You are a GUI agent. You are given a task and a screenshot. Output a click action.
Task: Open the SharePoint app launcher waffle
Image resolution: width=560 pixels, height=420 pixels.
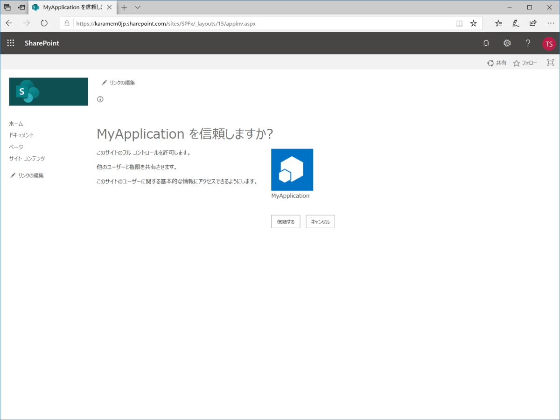11,43
